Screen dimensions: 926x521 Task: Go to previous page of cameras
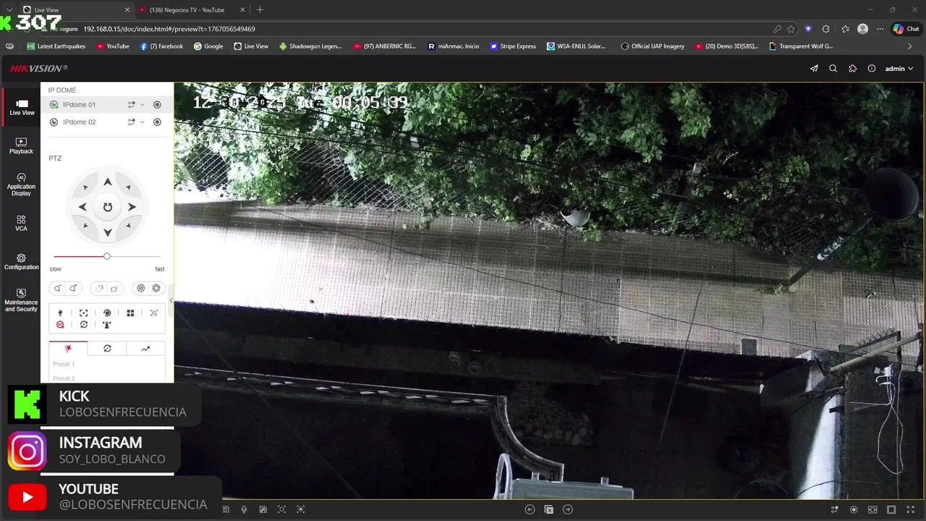point(530,509)
